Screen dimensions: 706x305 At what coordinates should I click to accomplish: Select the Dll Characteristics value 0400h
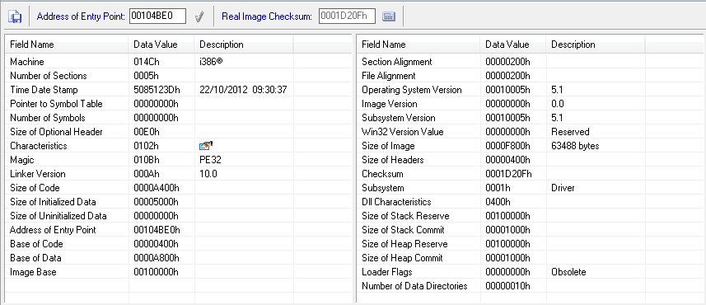498,202
